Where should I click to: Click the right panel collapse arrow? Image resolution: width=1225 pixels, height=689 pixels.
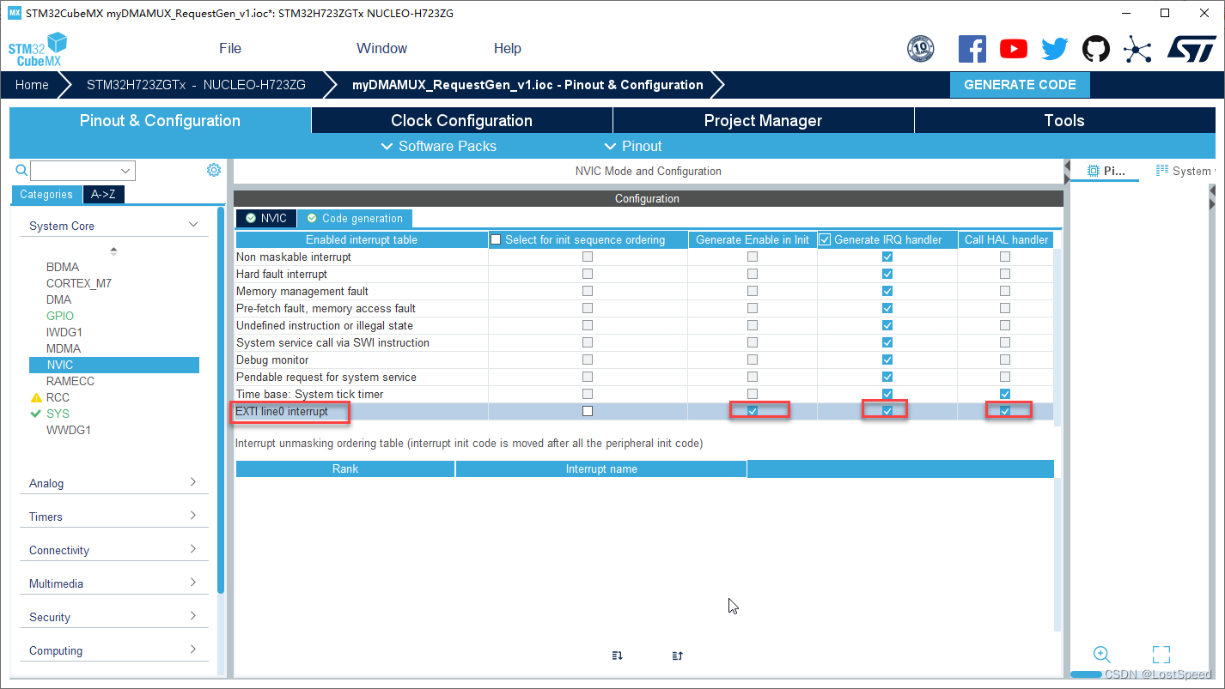(1212, 204)
